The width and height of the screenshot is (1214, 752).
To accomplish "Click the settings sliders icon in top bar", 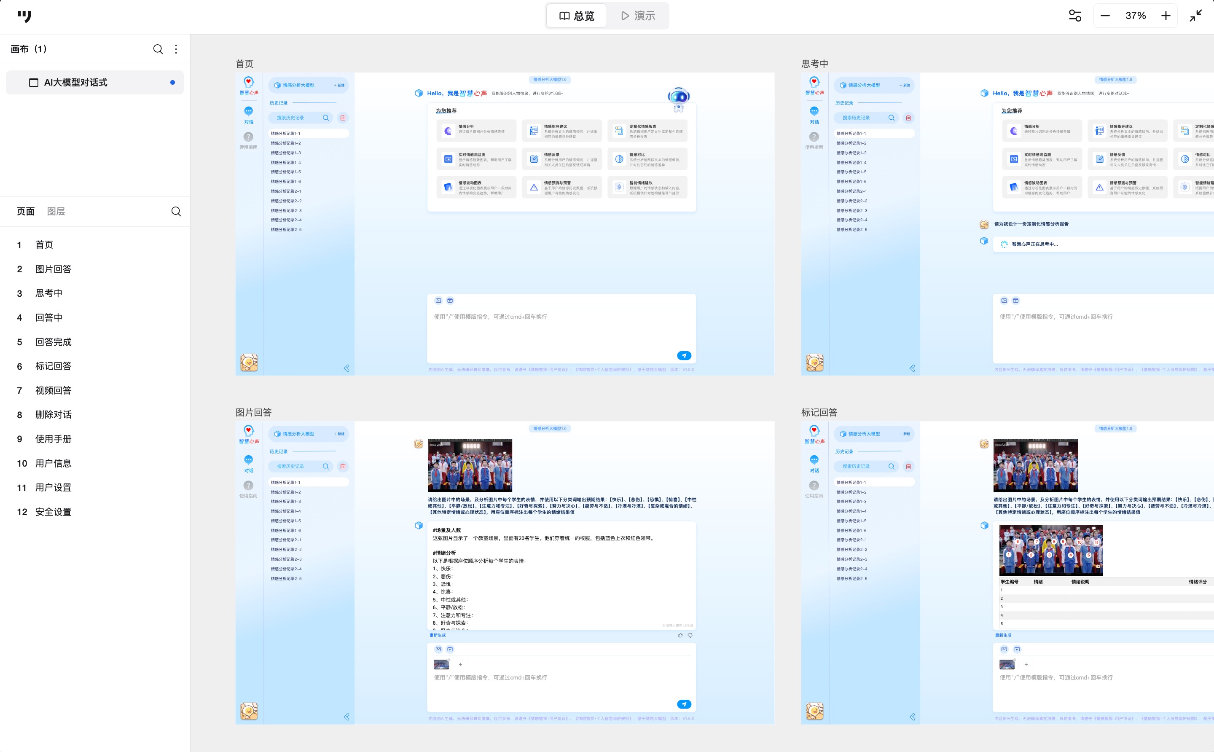I will [1075, 16].
